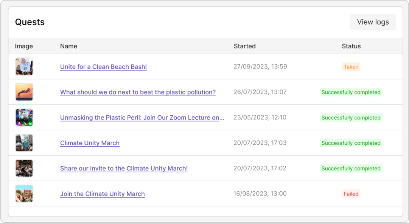The image size is (409, 223).
Task: Click the Started column header
Action: (244, 46)
